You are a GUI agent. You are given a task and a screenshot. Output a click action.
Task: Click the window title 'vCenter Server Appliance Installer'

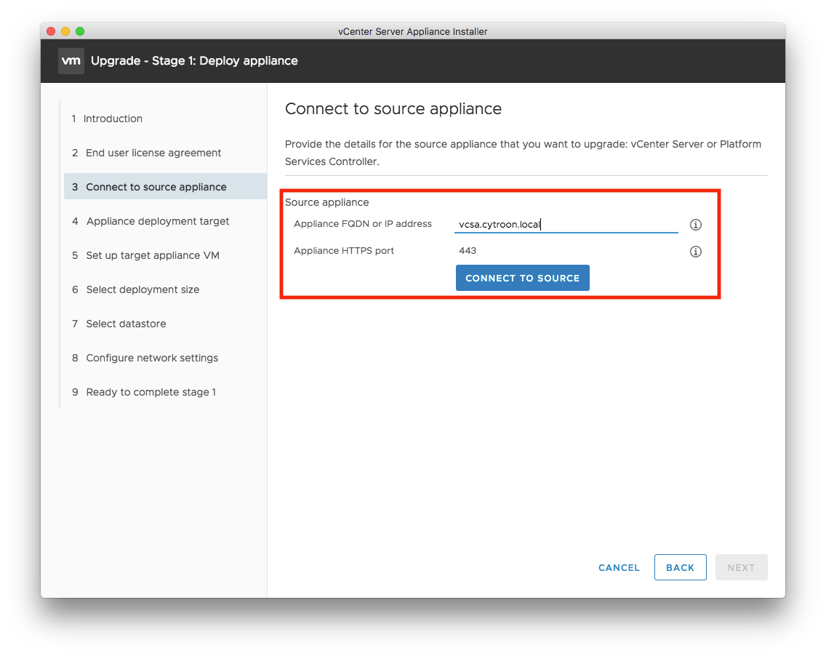(x=412, y=31)
